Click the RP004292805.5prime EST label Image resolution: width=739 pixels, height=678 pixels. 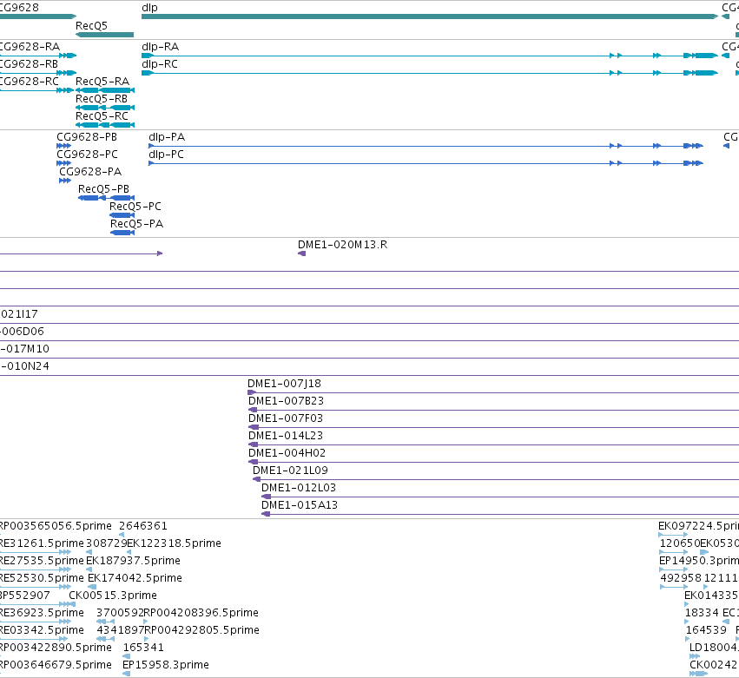202,630
